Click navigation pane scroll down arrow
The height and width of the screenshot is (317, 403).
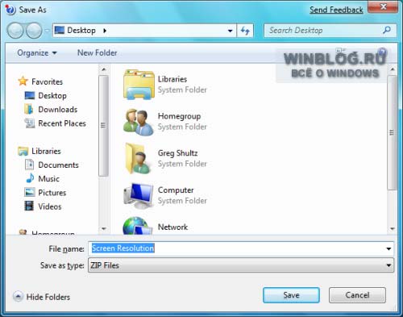tap(104, 228)
